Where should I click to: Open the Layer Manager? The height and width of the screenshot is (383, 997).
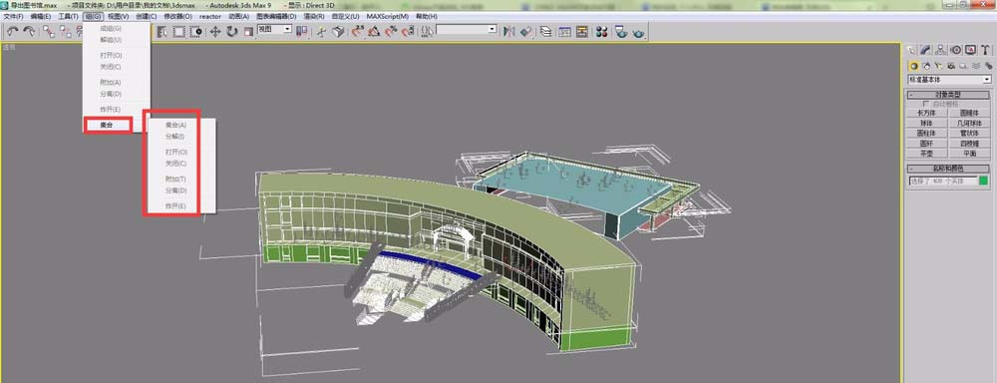(x=545, y=31)
